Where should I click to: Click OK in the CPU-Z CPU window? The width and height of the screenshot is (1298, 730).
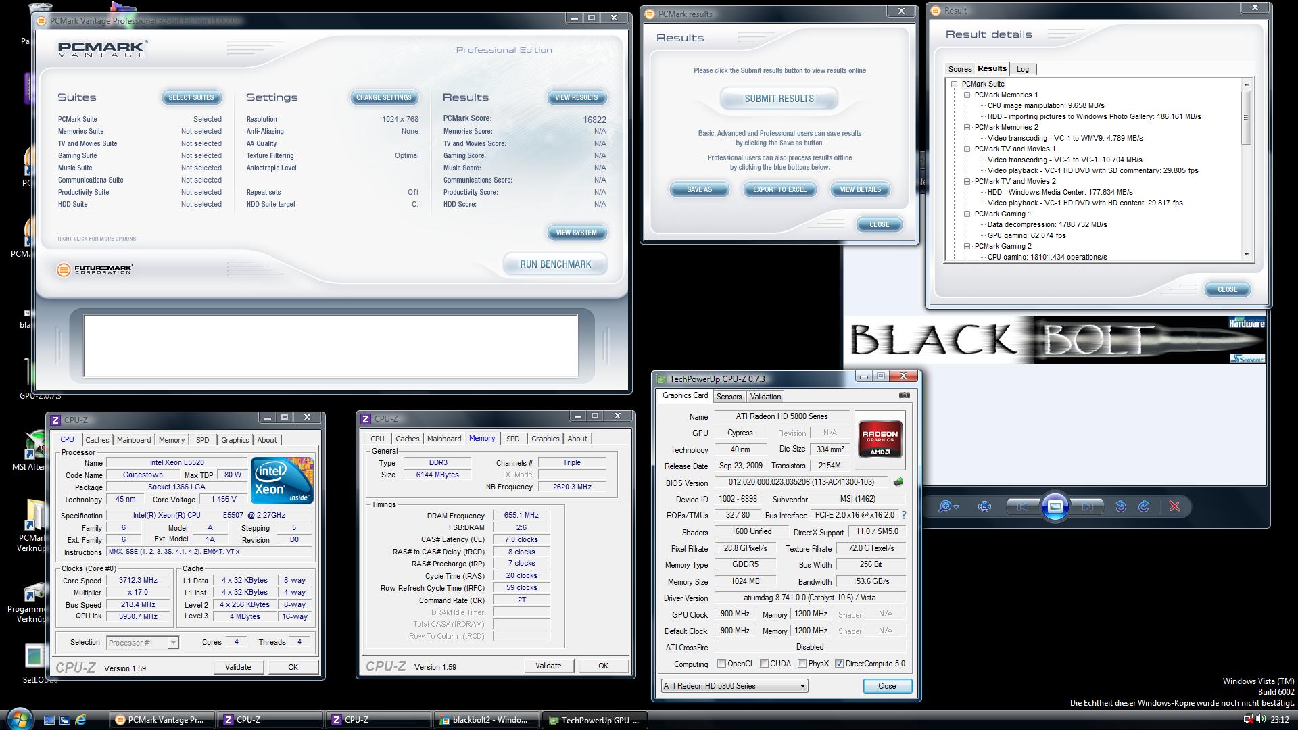click(293, 667)
